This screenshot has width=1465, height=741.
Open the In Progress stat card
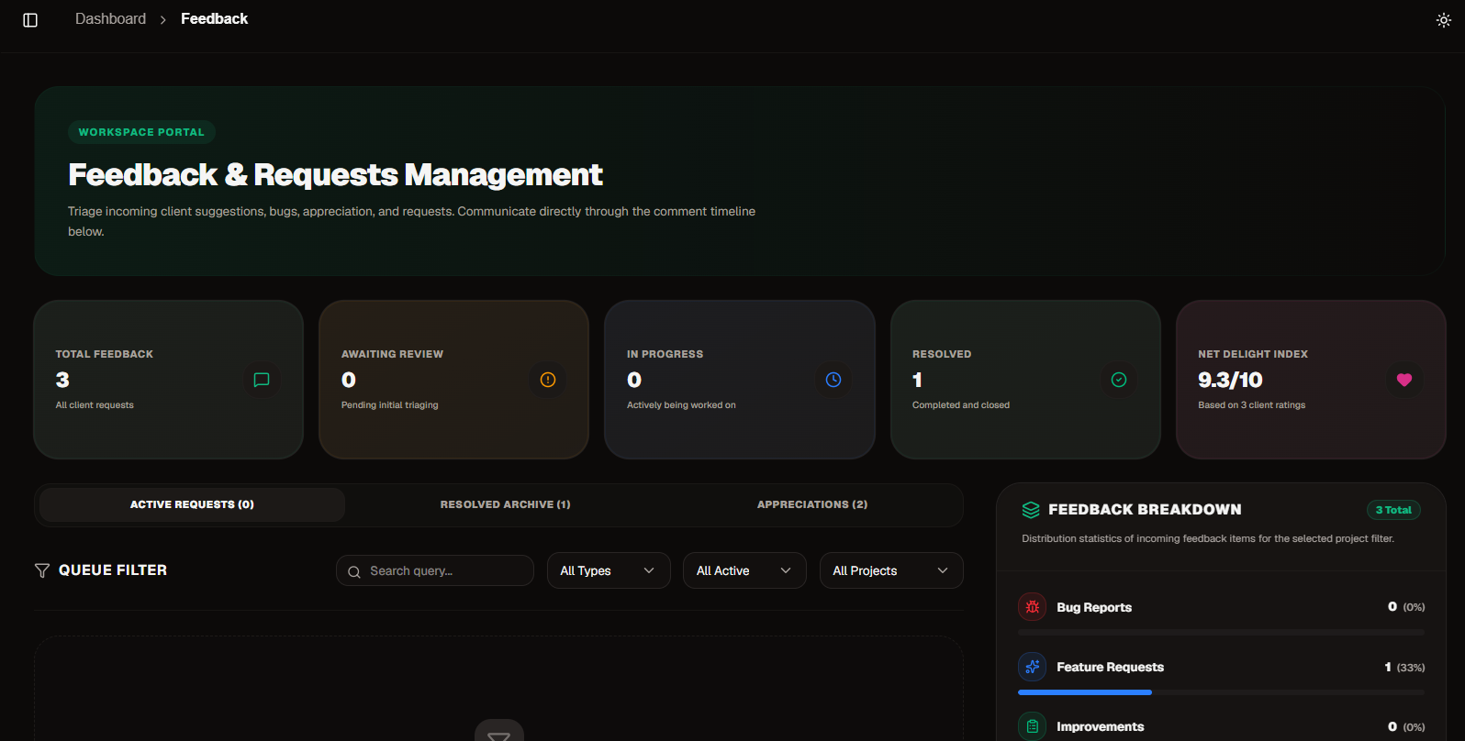(x=740, y=380)
